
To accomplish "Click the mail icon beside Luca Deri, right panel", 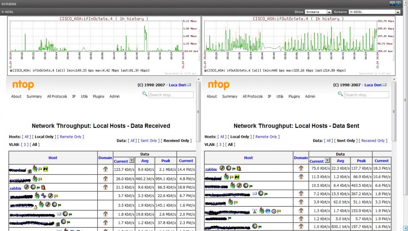I will point(384,85).
